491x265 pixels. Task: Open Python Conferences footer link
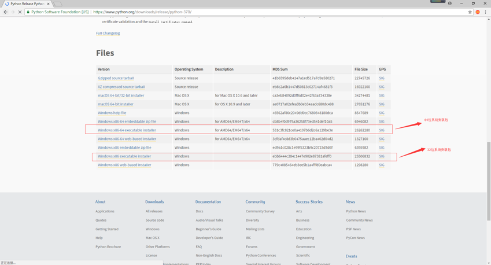261,256
